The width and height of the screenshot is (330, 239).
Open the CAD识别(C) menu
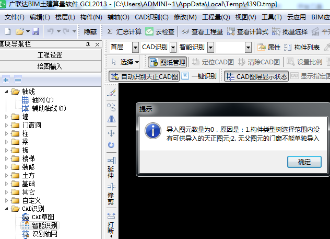(151, 17)
